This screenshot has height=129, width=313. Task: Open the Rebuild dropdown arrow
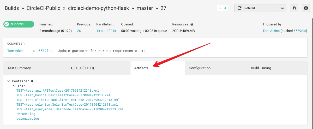point(282,8)
